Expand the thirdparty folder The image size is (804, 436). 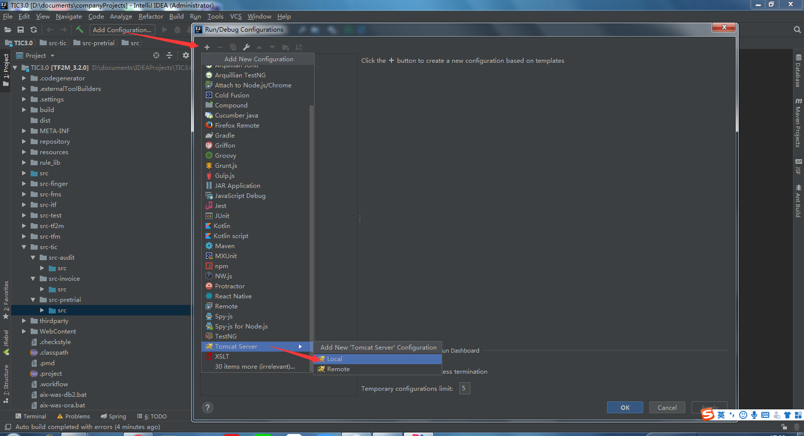pos(24,321)
